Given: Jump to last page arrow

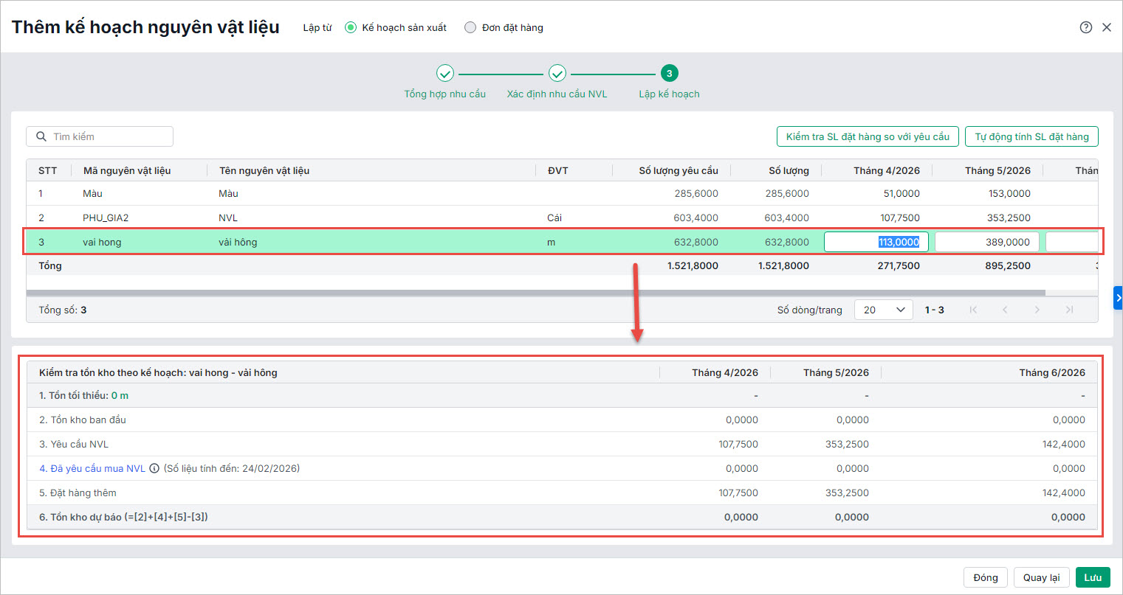Looking at the screenshot, I should [x=1069, y=310].
